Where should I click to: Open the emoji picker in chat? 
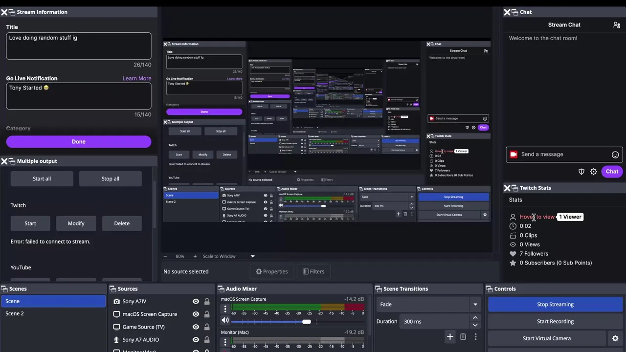615,154
